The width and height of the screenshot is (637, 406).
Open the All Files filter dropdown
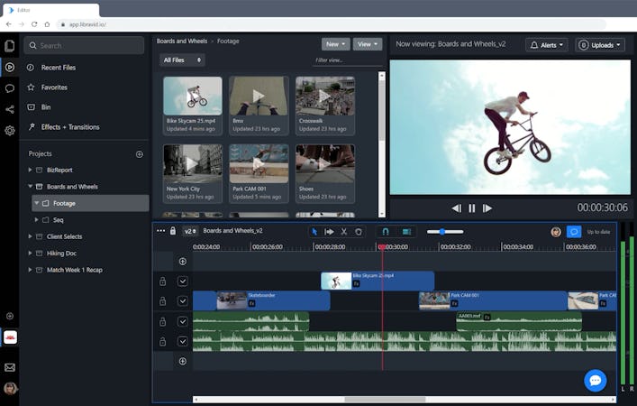click(182, 60)
